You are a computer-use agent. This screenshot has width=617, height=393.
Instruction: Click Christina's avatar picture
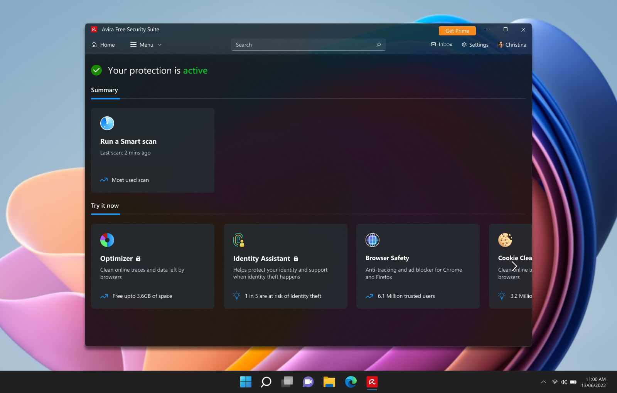click(500, 45)
